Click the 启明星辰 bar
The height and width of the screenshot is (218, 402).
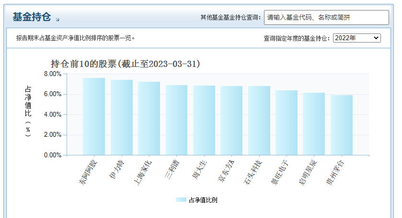tap(314, 124)
